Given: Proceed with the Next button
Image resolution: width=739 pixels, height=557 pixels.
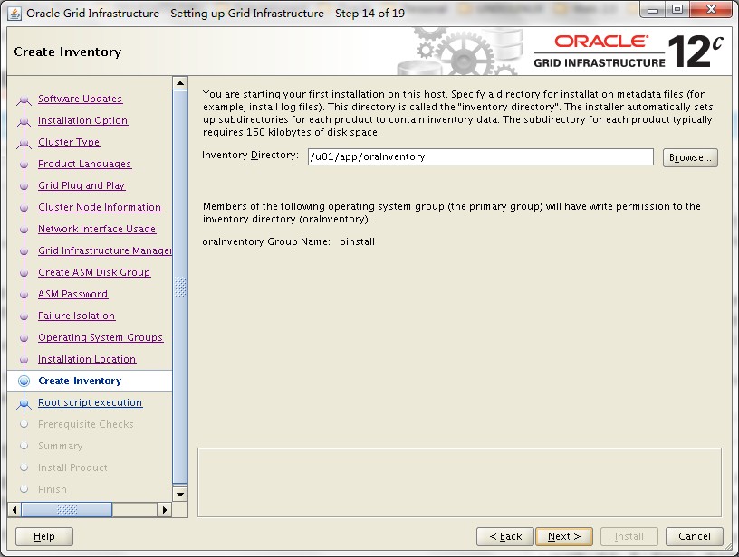Looking at the screenshot, I should (564, 536).
